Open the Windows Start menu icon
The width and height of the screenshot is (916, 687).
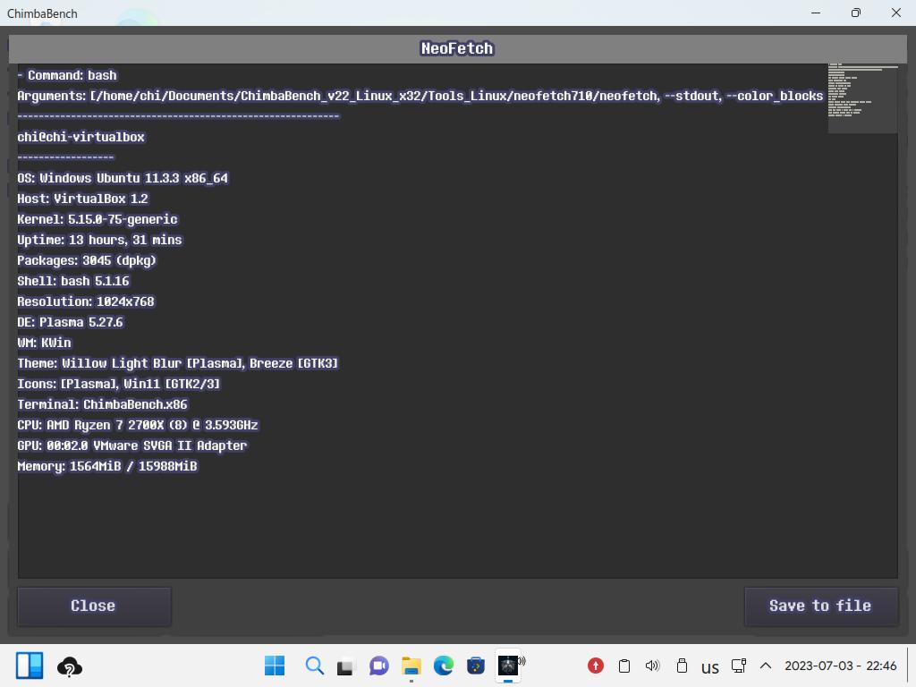click(275, 666)
